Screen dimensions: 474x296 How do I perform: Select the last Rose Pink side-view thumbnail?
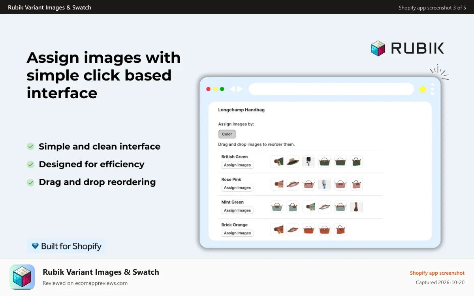356,184
